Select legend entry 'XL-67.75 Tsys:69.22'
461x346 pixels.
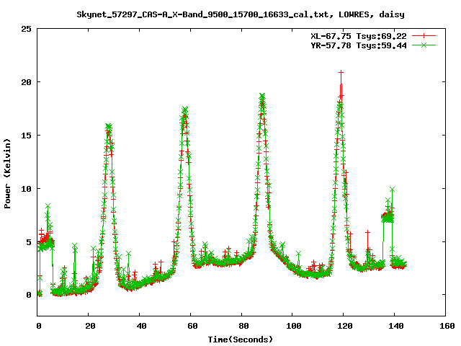click(359, 36)
